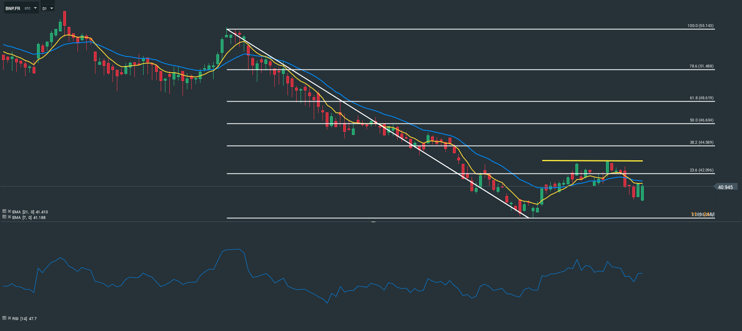Open the BNP.FR symbol selector dropdown
This screenshot has height=331, width=742.
click(x=21, y=8)
